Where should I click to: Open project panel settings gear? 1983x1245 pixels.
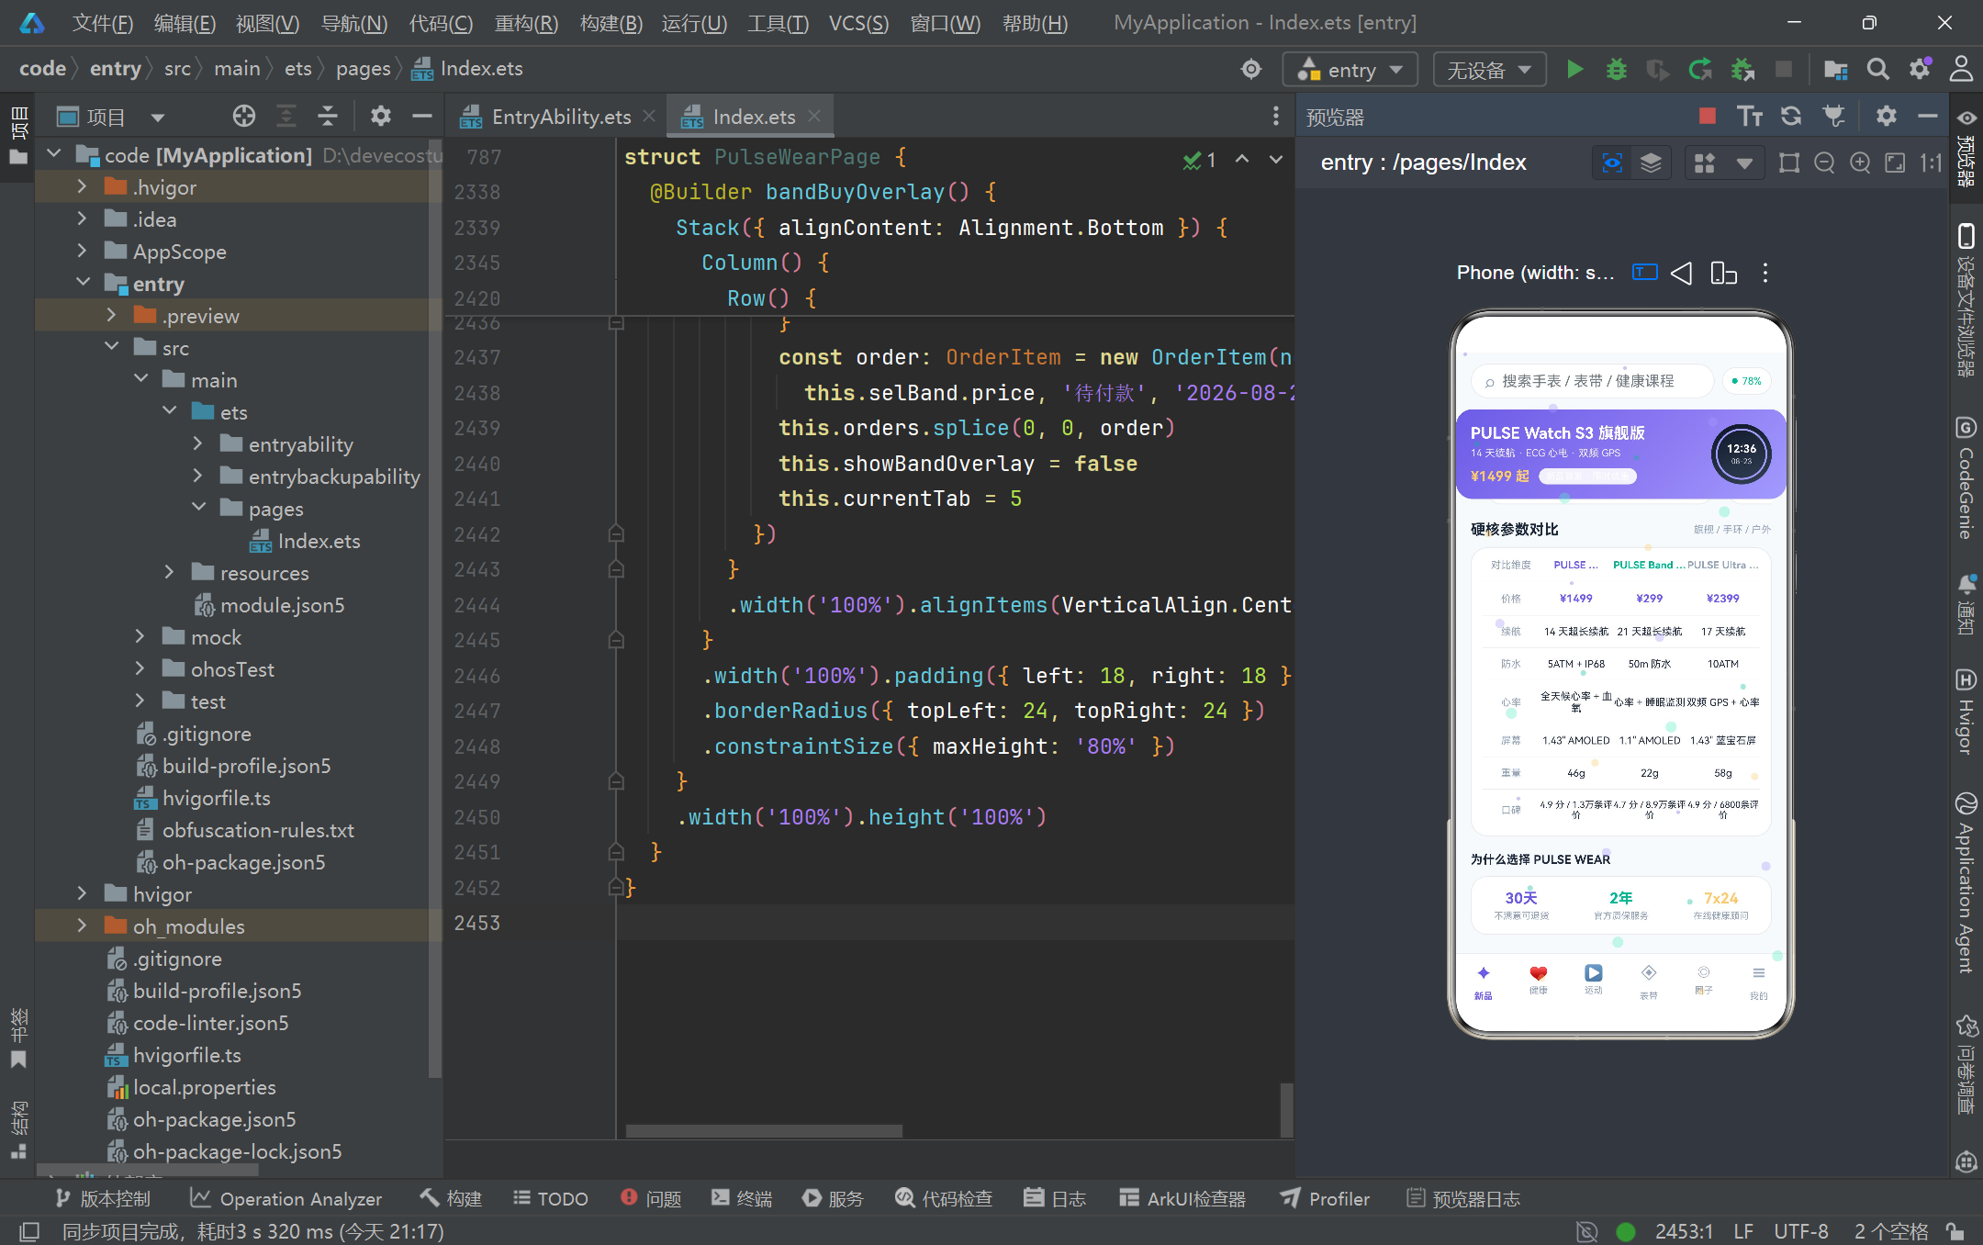(x=380, y=116)
